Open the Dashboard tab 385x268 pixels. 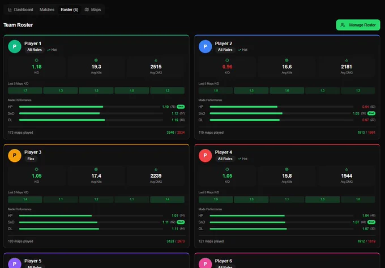pyautogui.click(x=20, y=10)
